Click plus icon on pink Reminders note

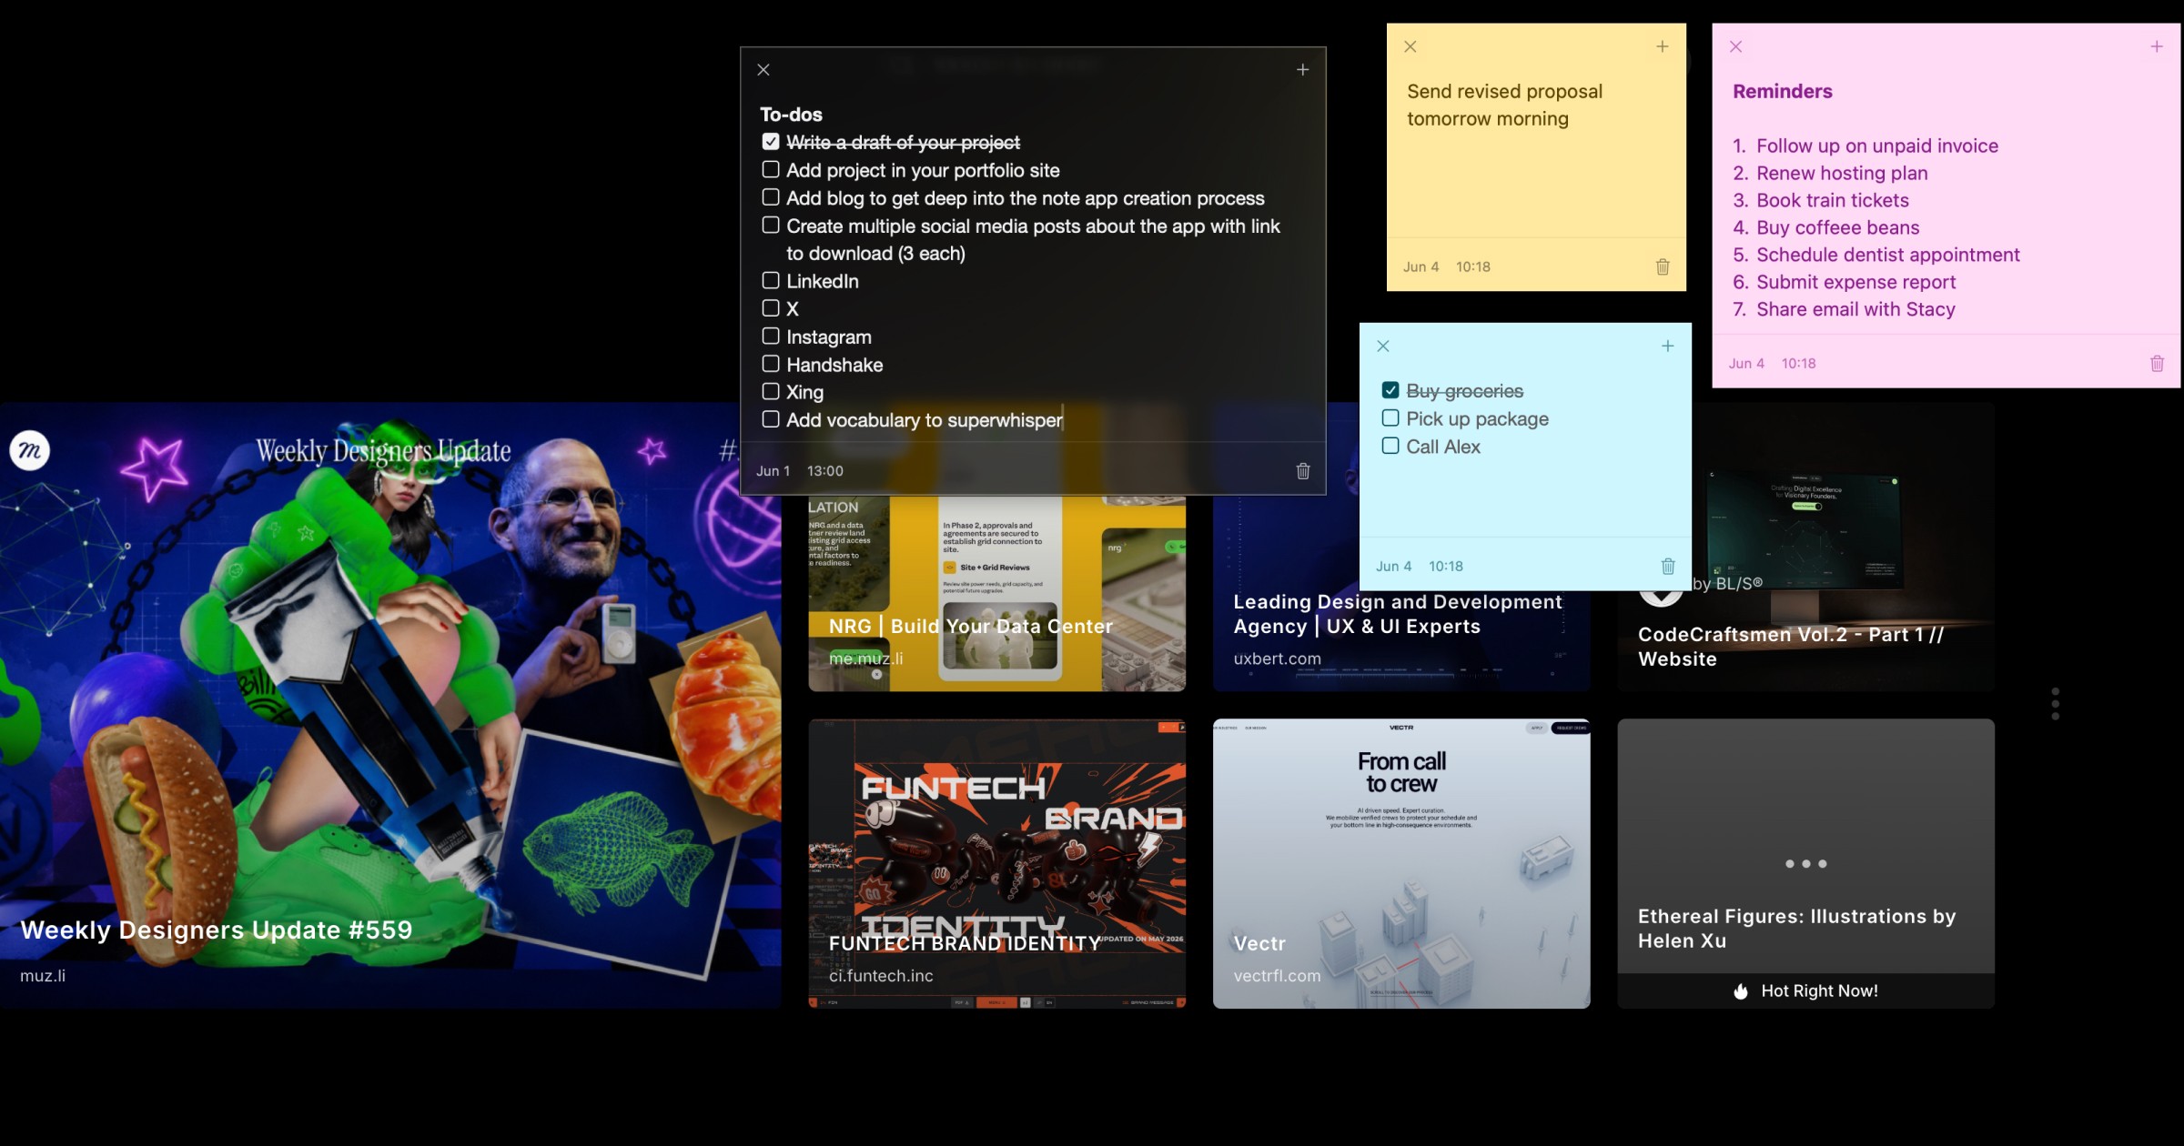[x=2156, y=46]
